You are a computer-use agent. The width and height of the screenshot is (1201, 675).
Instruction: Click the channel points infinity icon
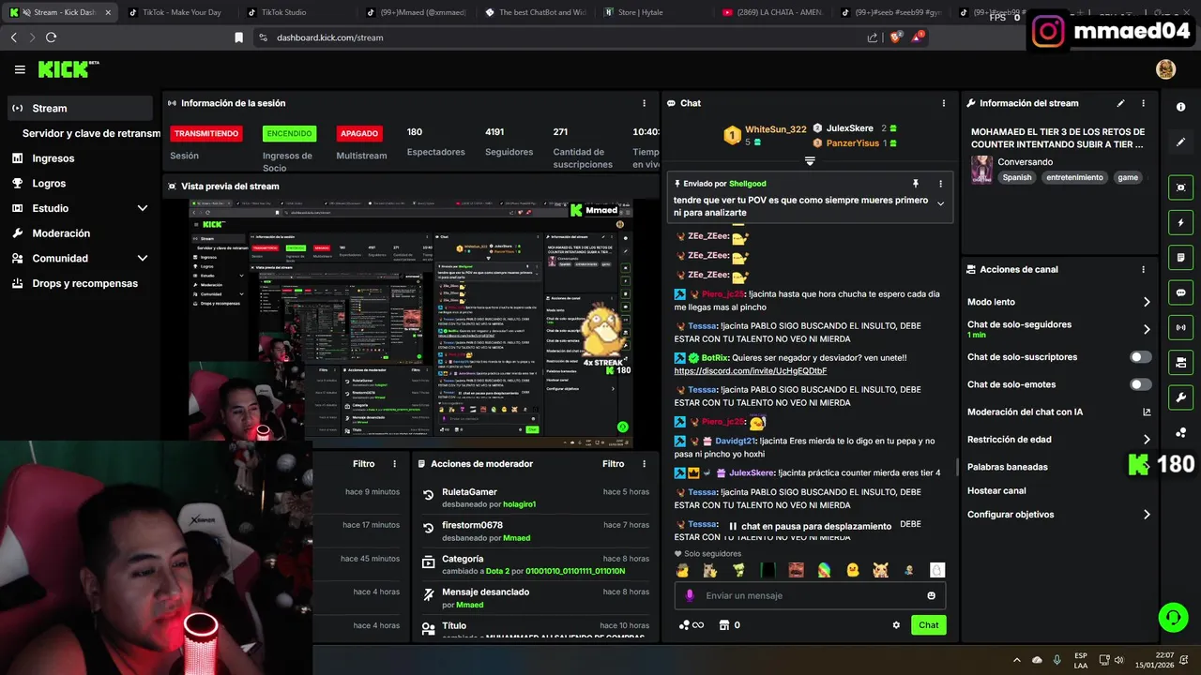692,625
